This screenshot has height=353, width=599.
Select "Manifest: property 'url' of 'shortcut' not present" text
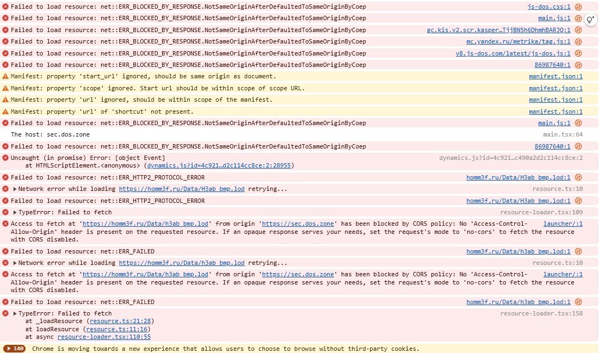(x=102, y=112)
